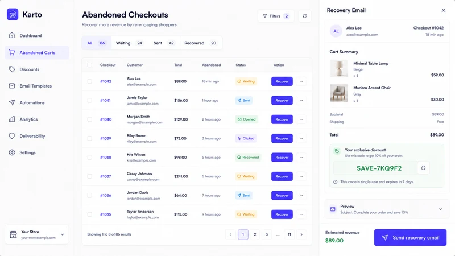
Task: Open Email Templates envelope icon
Action: pos(12,86)
